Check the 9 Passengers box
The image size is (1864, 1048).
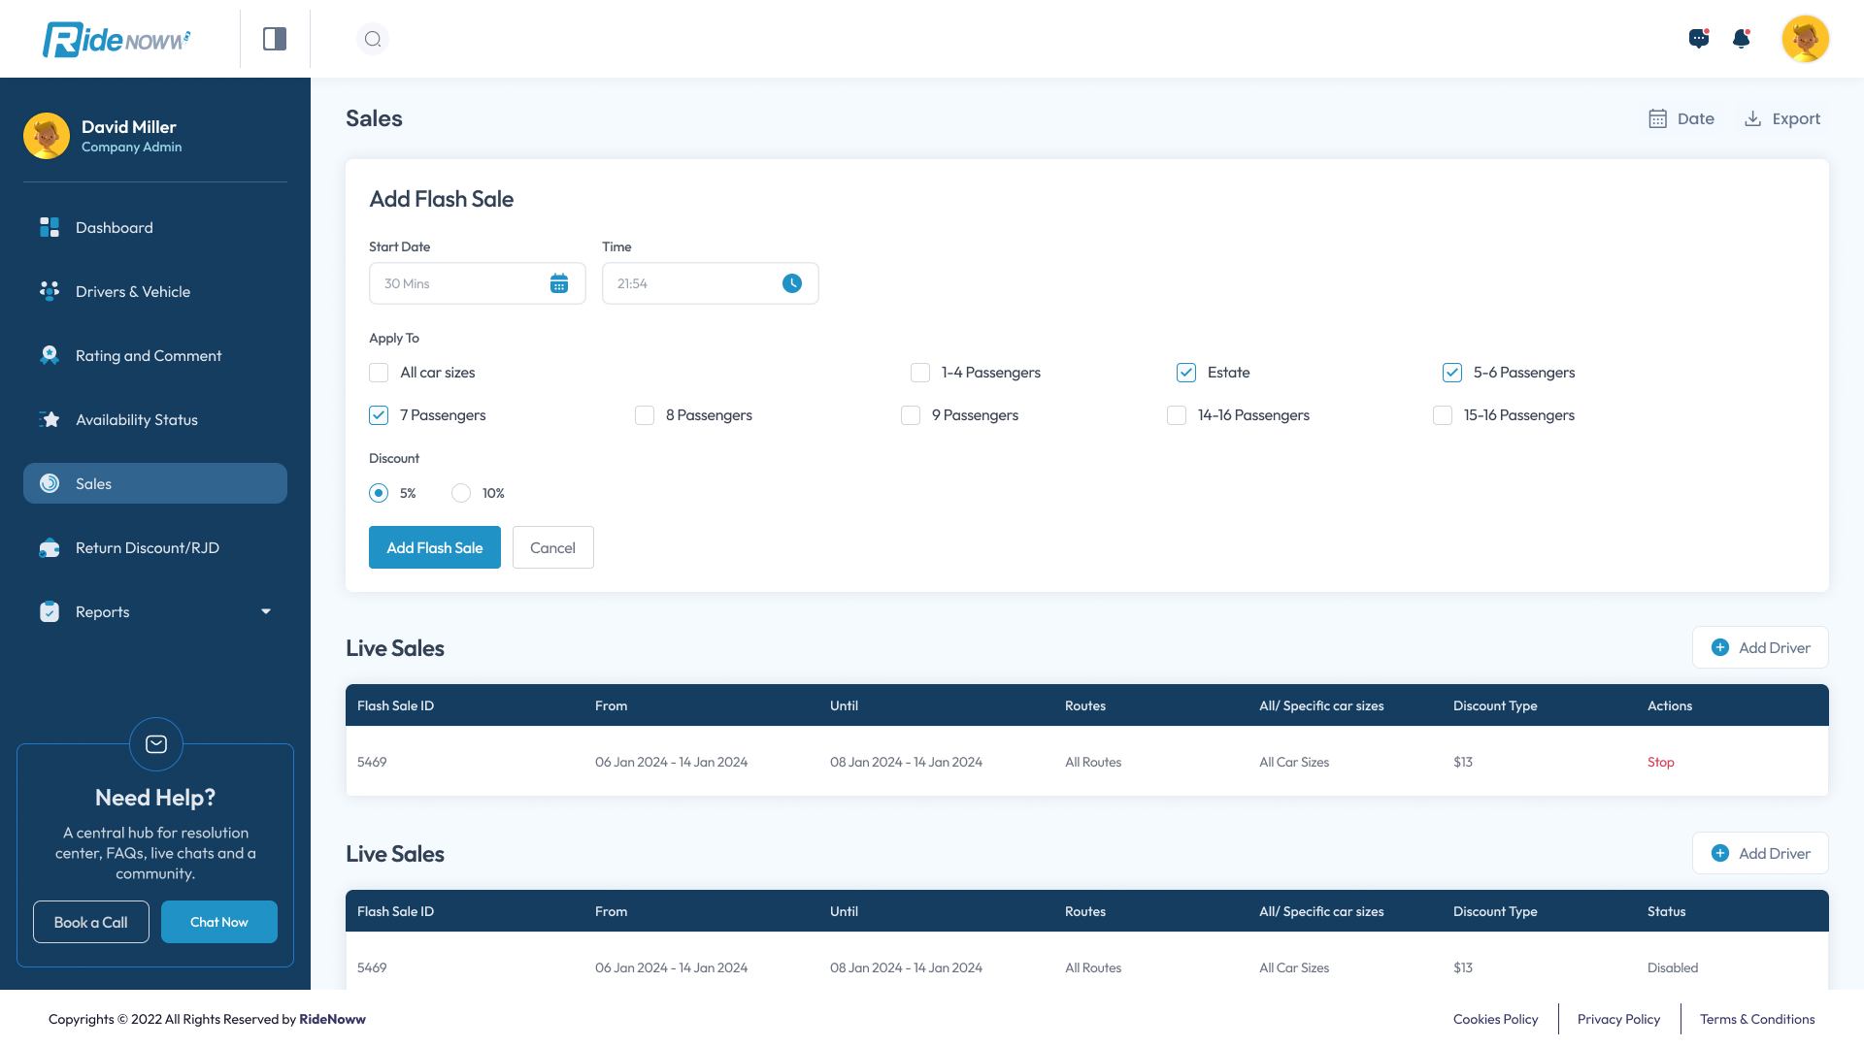[911, 415]
